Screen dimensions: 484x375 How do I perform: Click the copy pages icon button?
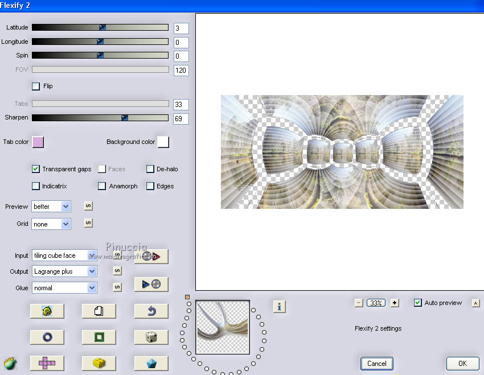tap(99, 311)
